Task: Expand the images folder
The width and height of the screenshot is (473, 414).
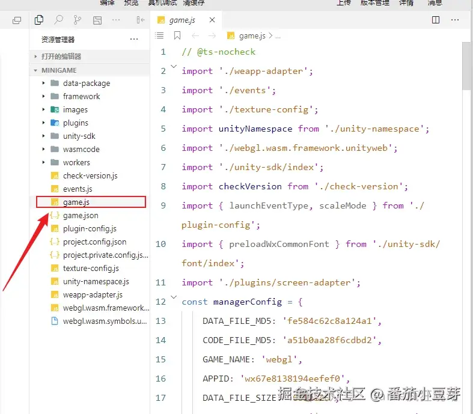Action: click(90, 110)
